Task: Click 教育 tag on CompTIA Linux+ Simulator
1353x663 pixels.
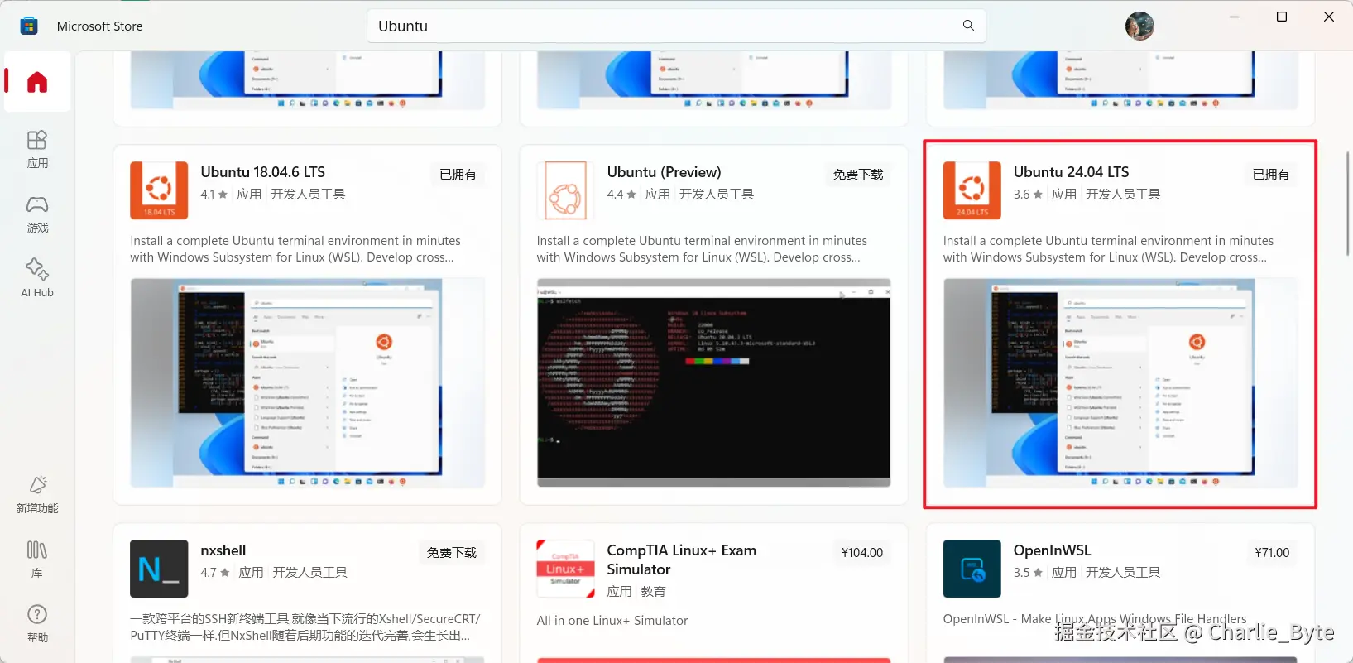Action: coord(653,592)
